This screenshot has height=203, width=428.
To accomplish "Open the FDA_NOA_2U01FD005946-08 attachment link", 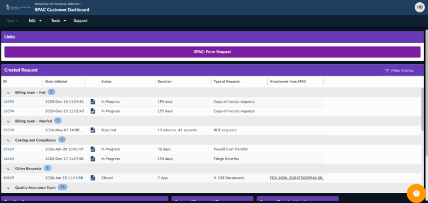I will coord(296,178).
